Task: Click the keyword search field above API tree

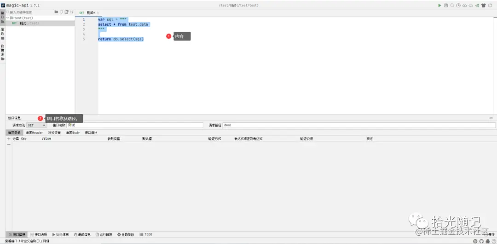Action: (30, 12)
